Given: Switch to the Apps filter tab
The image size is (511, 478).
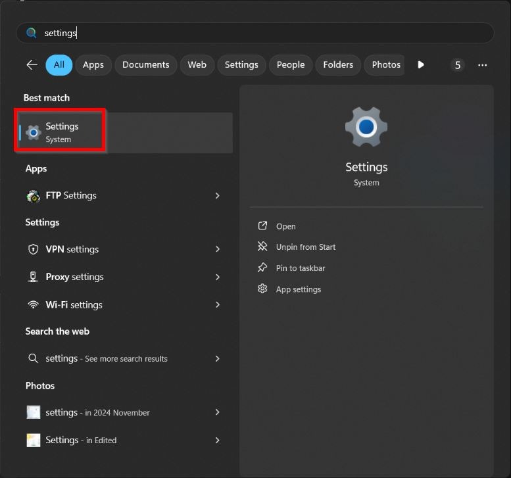Looking at the screenshot, I should pos(93,64).
